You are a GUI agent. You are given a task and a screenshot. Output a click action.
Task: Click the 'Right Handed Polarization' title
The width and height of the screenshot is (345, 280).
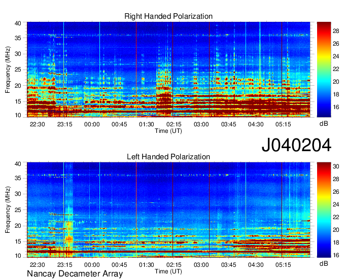pyautogui.click(x=168, y=16)
